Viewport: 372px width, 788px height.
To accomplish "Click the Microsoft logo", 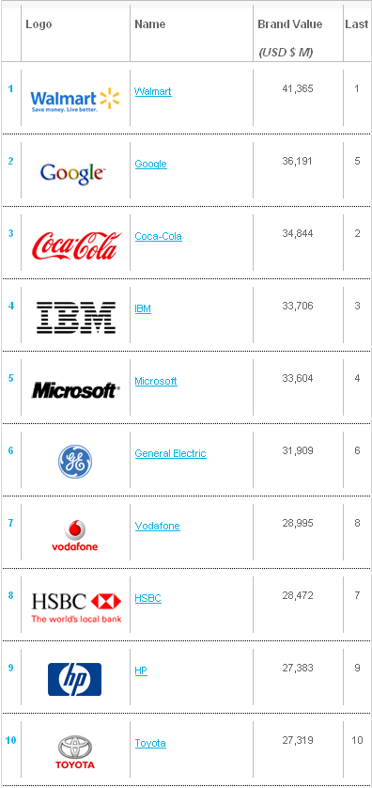I will (x=76, y=390).
